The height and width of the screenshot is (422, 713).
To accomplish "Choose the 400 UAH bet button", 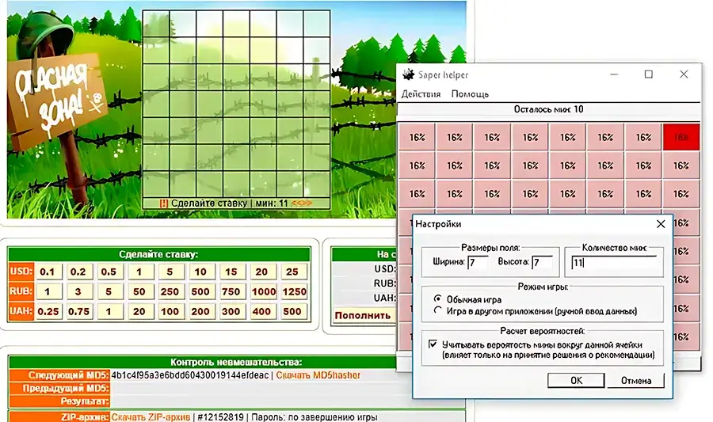I will [x=261, y=312].
